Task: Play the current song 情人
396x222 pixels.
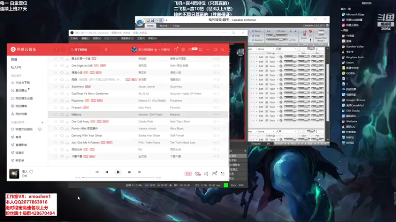Action: 118,172
